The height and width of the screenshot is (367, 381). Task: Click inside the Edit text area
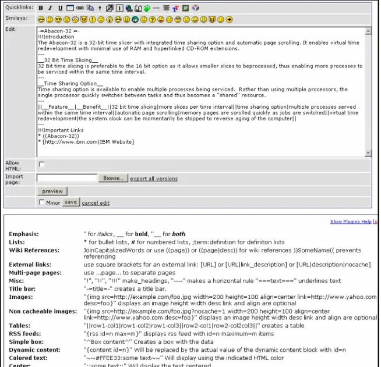coord(201,92)
